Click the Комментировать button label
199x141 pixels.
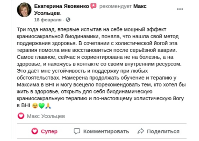(x=106, y=131)
